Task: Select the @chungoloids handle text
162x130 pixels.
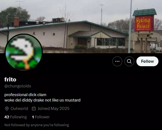Action: click(18, 86)
